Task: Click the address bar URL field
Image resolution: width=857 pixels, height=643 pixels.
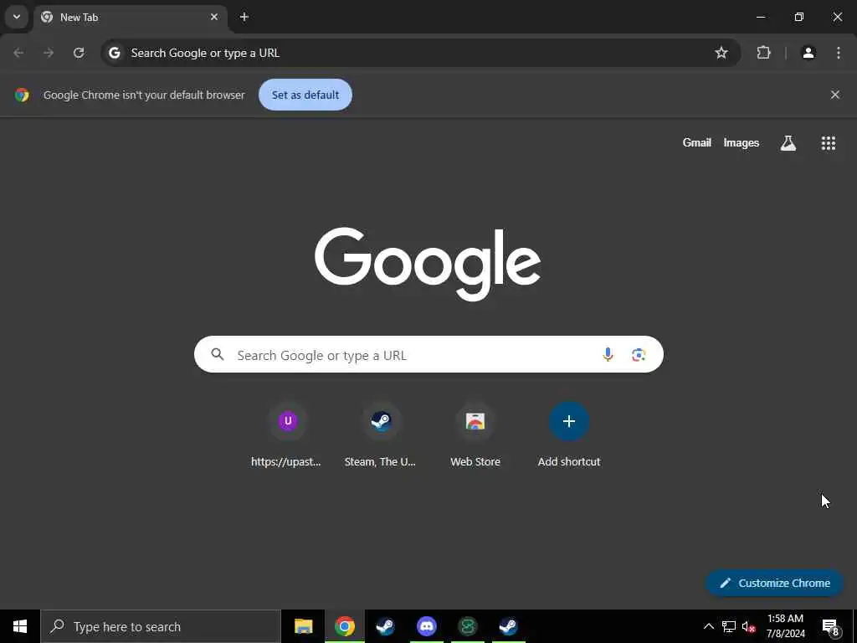Action: (x=421, y=53)
